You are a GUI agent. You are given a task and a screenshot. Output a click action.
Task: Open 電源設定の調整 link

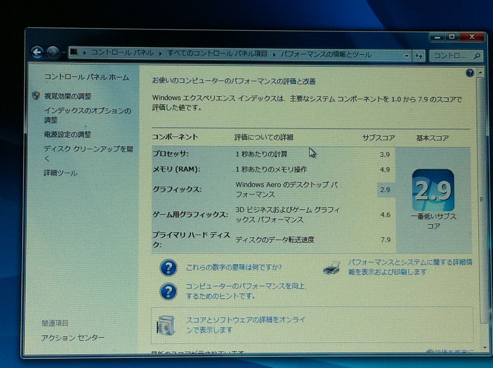[x=67, y=135]
